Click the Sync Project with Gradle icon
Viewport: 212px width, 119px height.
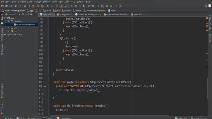coord(98,6)
